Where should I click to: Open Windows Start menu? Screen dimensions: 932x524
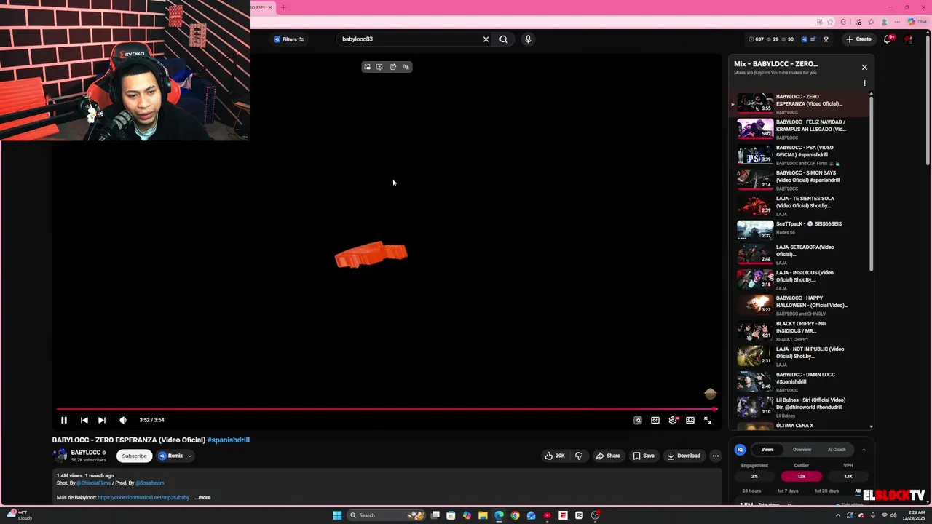(337, 515)
